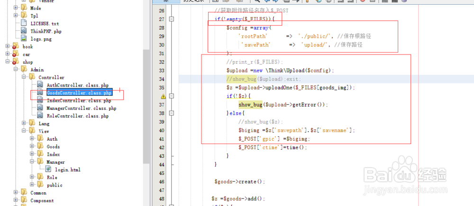The width and height of the screenshot is (474, 206).
Task: Expand the Lang folder node
Action: tap(24, 123)
